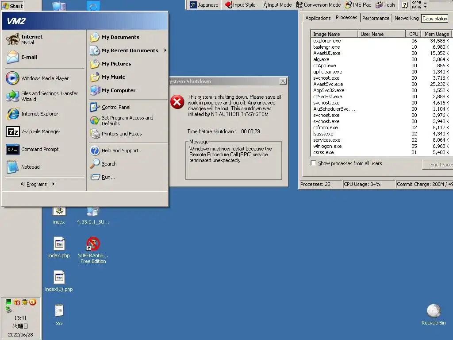Select AluSchedulerSvc process row
453x340 pixels.
pyautogui.click(x=381, y=109)
